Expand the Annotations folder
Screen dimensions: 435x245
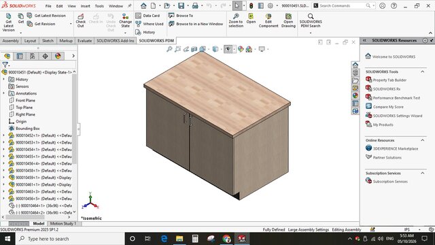pos(3,93)
